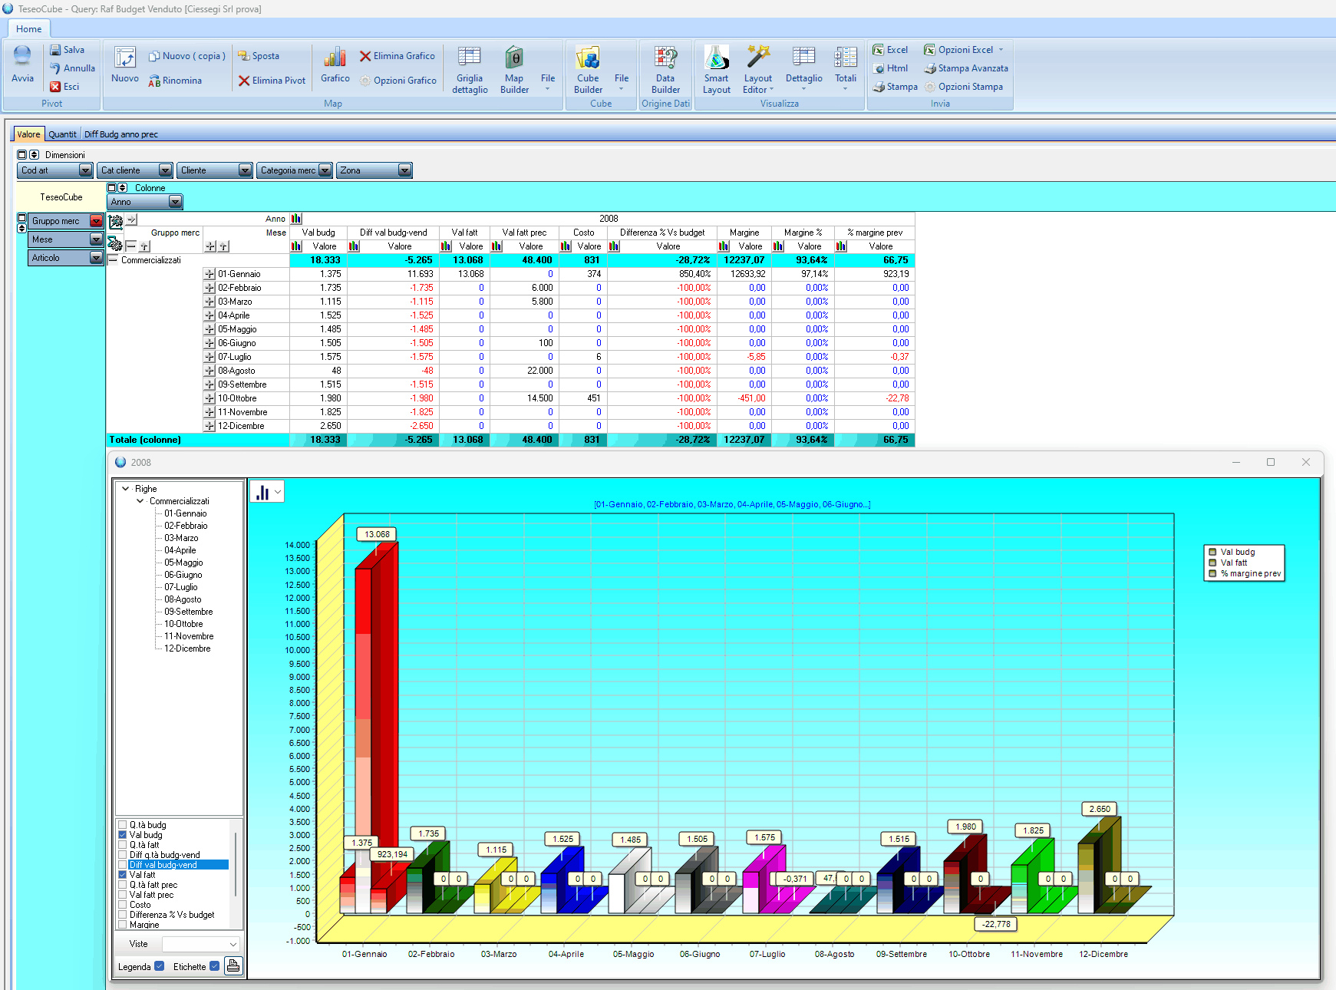The height and width of the screenshot is (990, 1336).
Task: Toggle the Etichette checkbox
Action: pos(215,966)
